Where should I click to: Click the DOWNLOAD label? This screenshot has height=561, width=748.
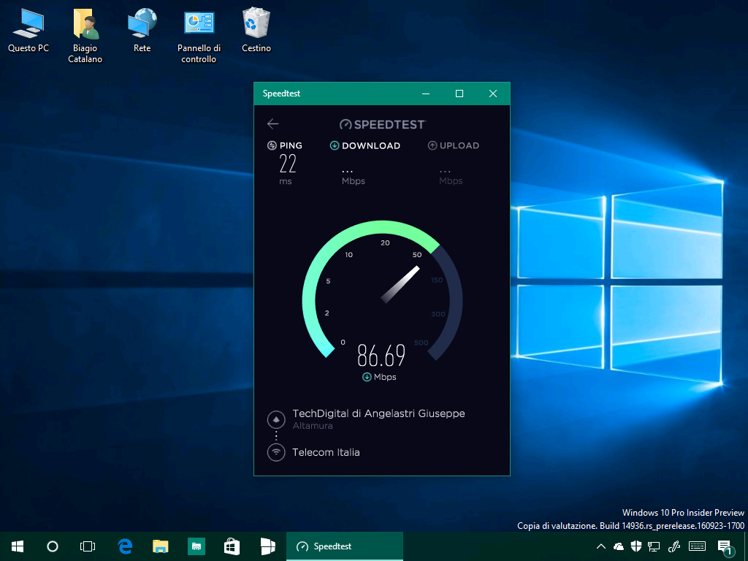pyautogui.click(x=371, y=146)
